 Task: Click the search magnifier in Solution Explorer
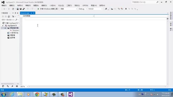click(x=16, y=20)
